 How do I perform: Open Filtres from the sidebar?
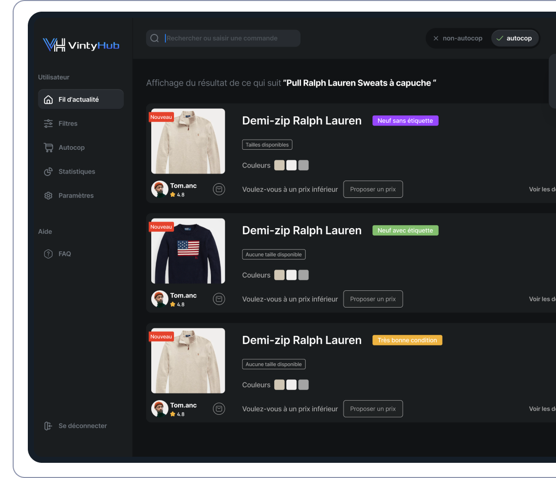click(68, 123)
